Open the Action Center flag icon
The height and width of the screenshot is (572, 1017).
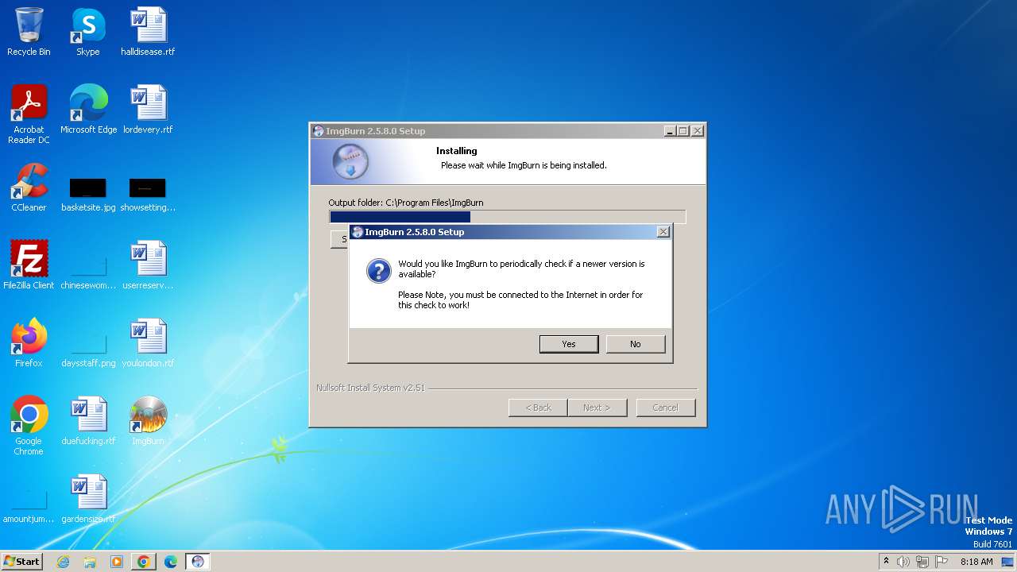(x=942, y=562)
